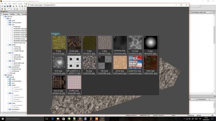The width and height of the screenshot is (216, 121).
Task: Select the cry.jpg texture thumbnail
Action: click(x=135, y=43)
